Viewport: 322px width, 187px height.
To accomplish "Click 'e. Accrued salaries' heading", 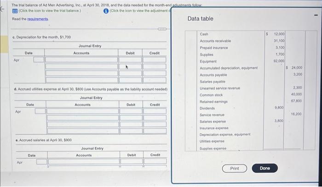I will pyautogui.click(x=44, y=140).
